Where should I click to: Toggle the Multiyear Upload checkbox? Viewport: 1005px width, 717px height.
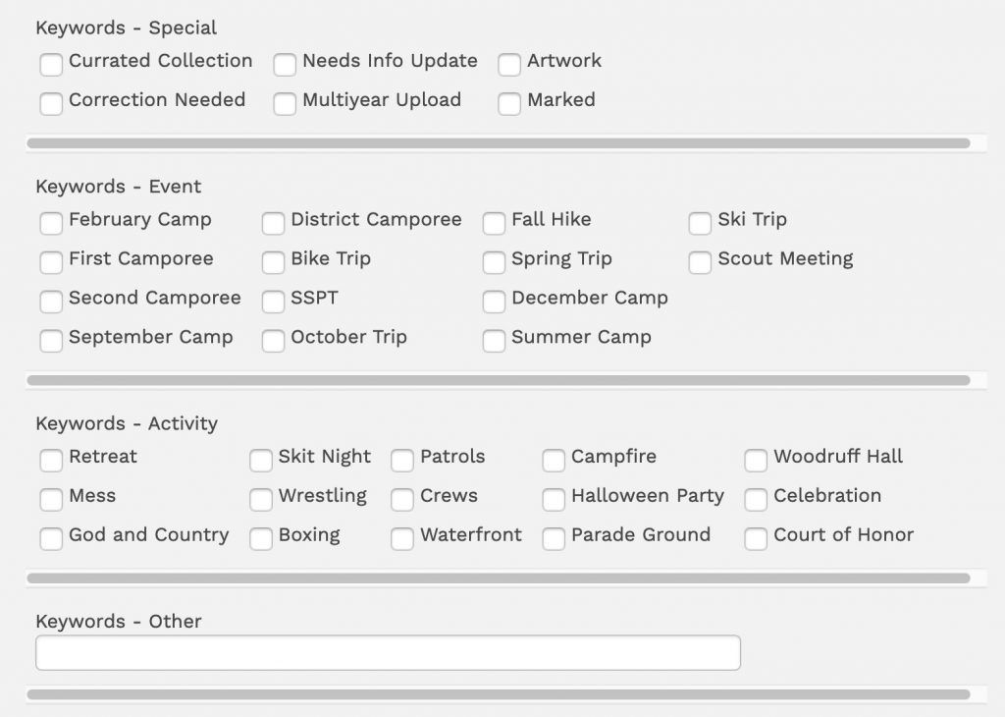tap(285, 104)
